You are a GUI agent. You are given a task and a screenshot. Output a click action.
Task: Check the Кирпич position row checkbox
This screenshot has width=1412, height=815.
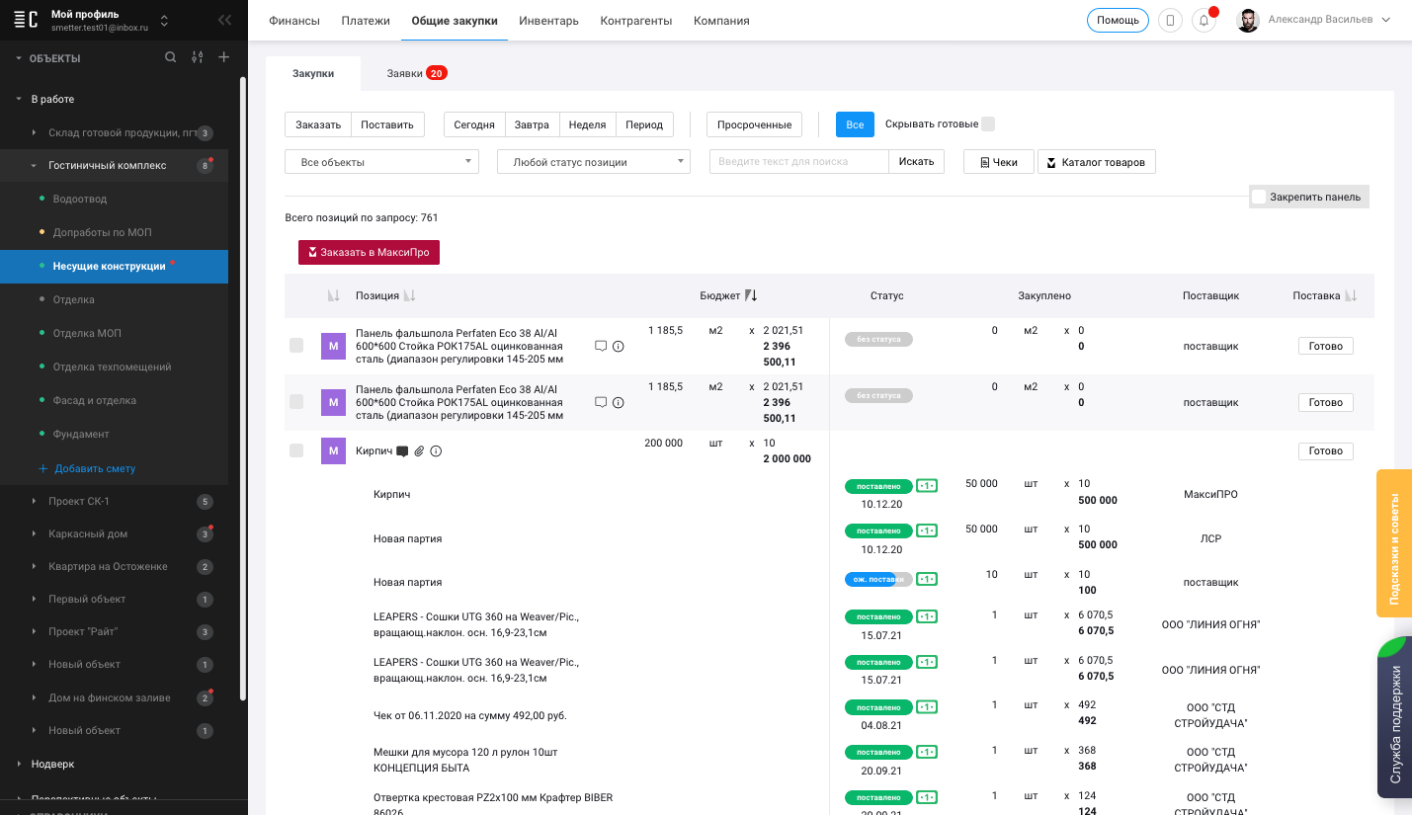[296, 450]
